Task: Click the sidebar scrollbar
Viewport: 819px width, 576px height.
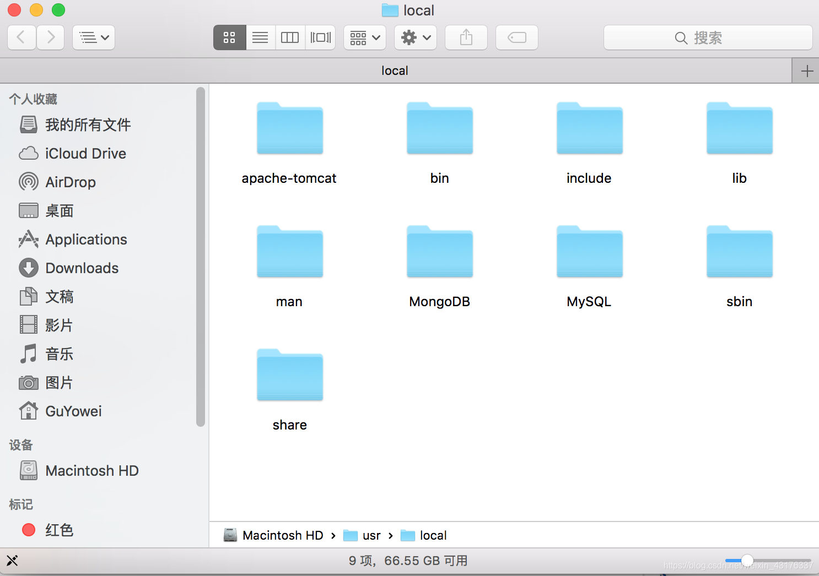Action: point(201,257)
